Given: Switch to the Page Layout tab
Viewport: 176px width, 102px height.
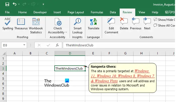Looking at the screenshot, I should 76,12.
